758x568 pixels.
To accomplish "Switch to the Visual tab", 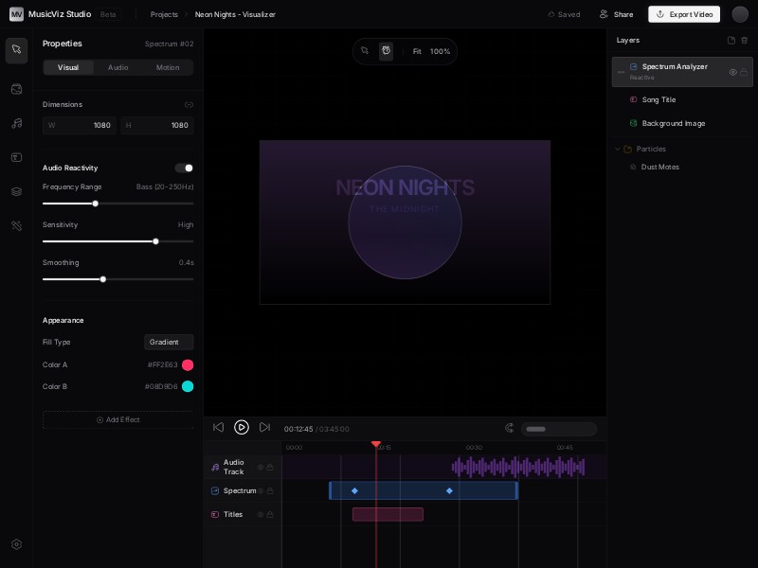I will tap(68, 67).
